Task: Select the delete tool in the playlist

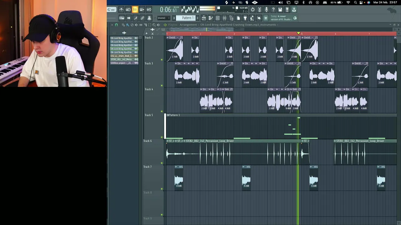Action: 132,25
